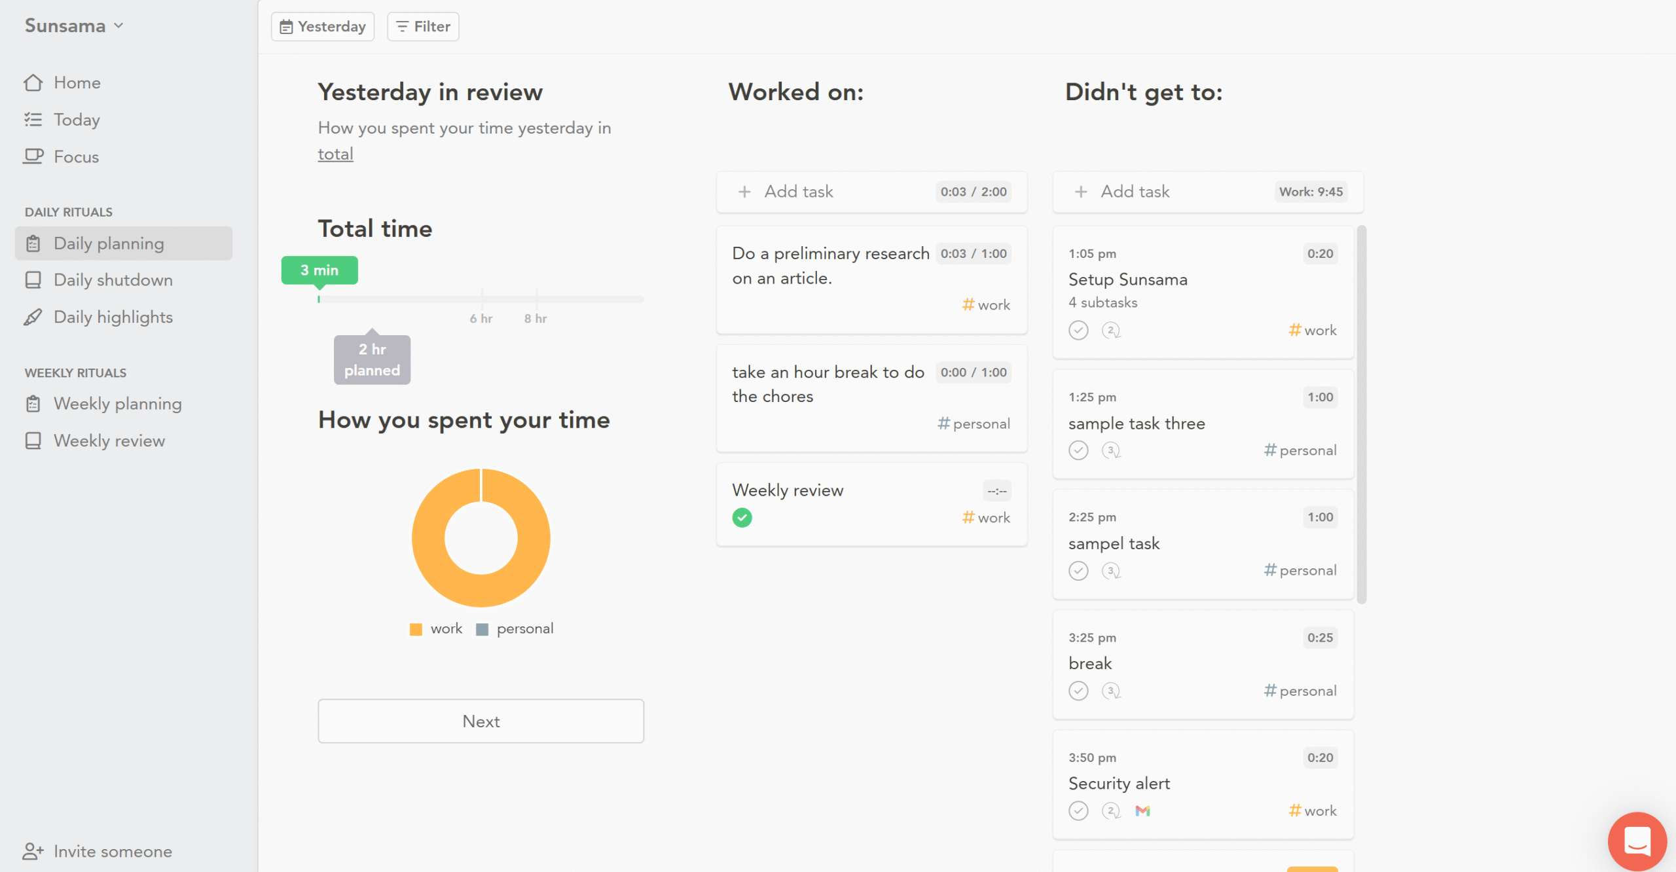Open the Today view
Viewport: 1676px width, 872px height.
[77, 120]
